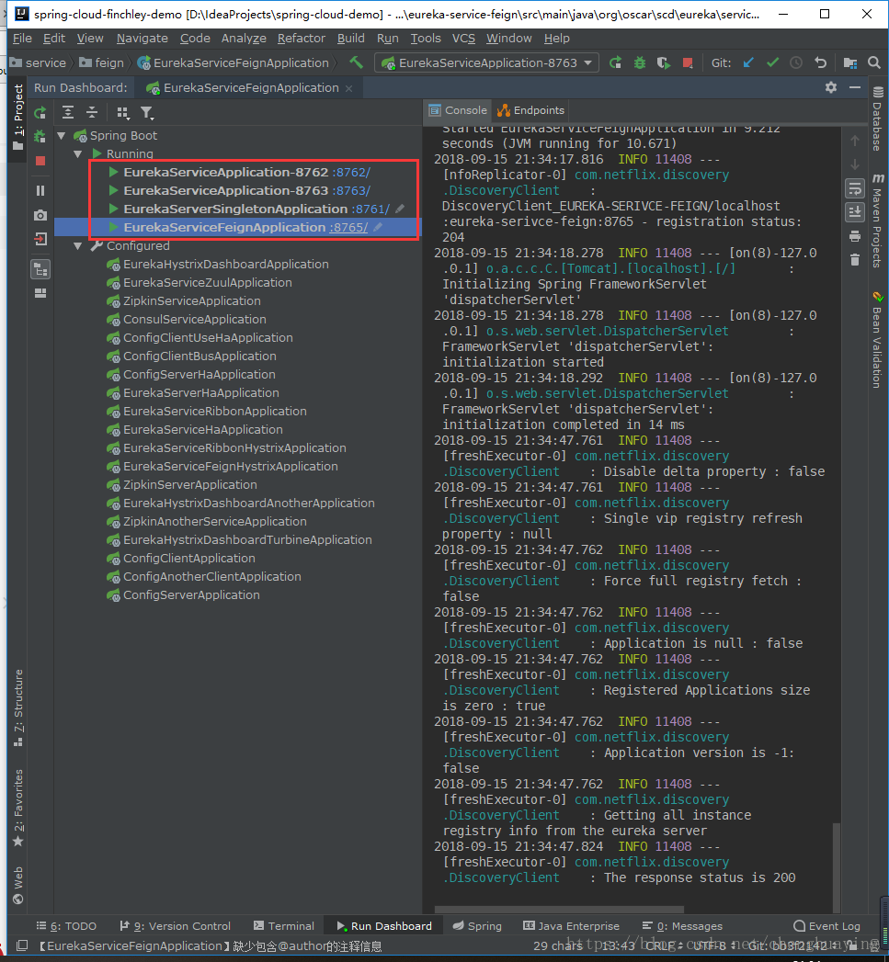This screenshot has height=962, width=889.
Task: Click Git Revert undo arrow icon
Action: point(820,62)
